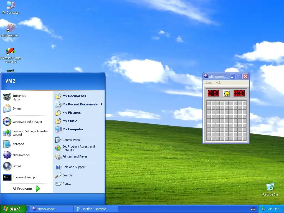Click the Minesweeper mine counter display
Screen dimensions: 284x213
213,93
